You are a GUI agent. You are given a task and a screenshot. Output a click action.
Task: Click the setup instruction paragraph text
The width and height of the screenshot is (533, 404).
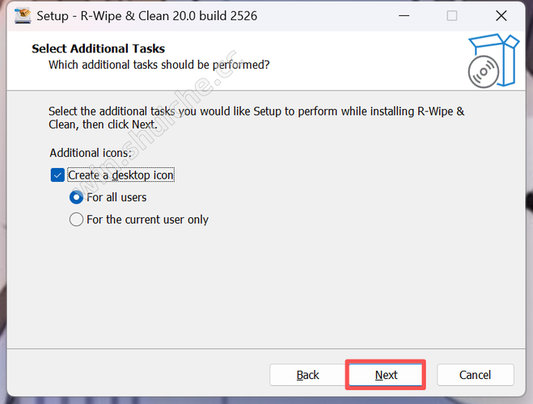coord(256,118)
